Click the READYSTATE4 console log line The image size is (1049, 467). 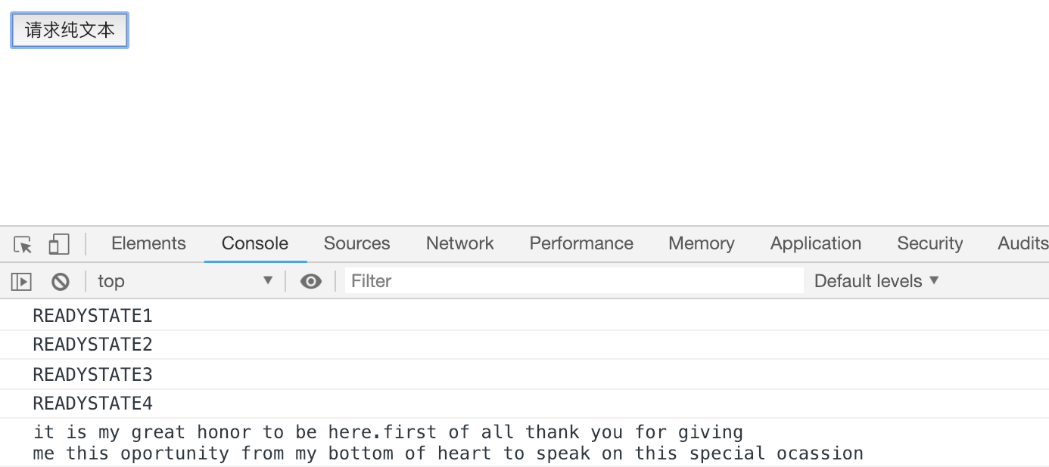92,404
